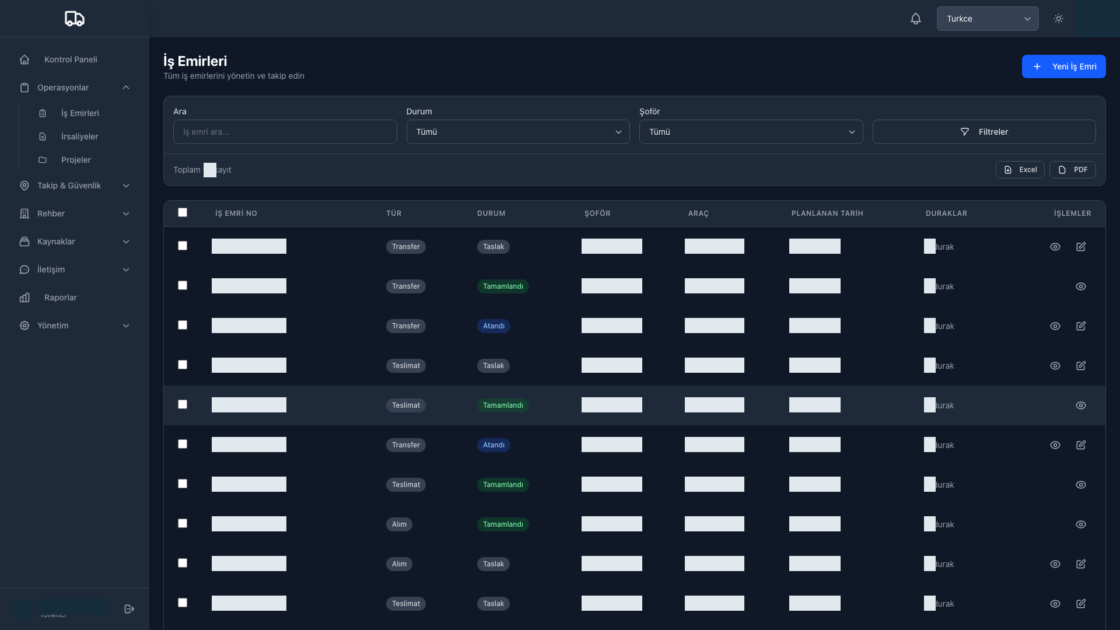The image size is (1120, 630).
Task: Expand the Takip & Güvenlik section
Action: [75, 185]
